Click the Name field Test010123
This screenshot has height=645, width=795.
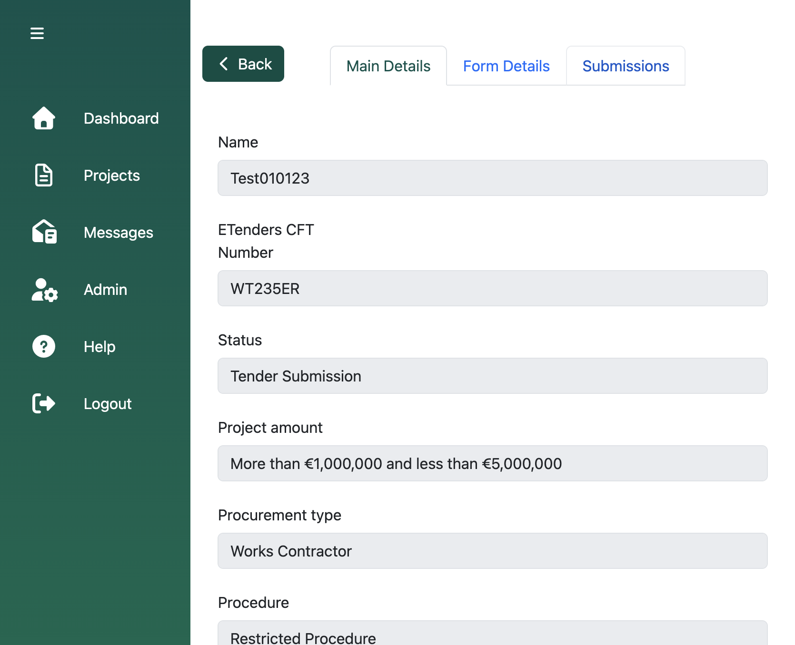[493, 178]
